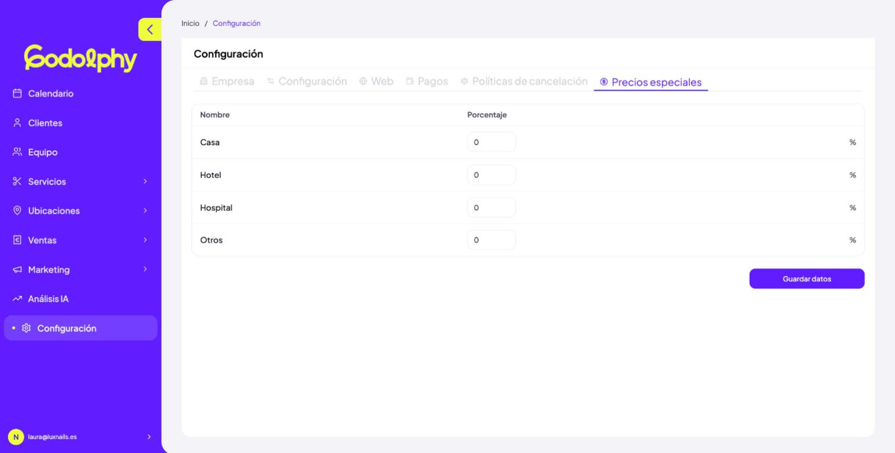Go to the Pagos tab
Image resolution: width=895 pixels, height=453 pixels.
coord(427,81)
